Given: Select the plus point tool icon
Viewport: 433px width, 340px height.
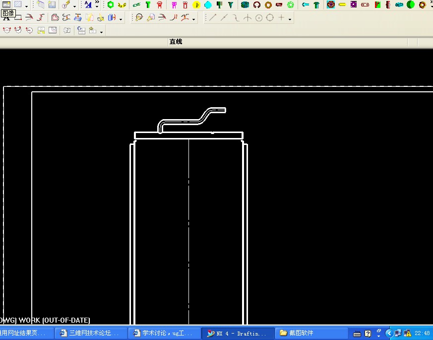Looking at the screenshot, I should (x=281, y=17).
